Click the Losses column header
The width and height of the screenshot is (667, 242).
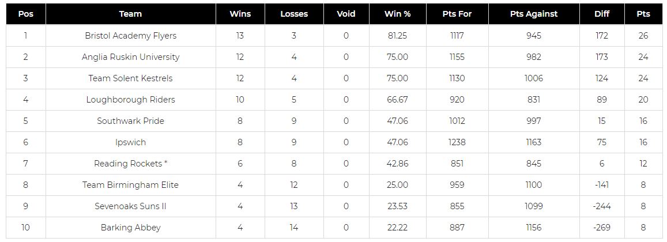pos(294,14)
